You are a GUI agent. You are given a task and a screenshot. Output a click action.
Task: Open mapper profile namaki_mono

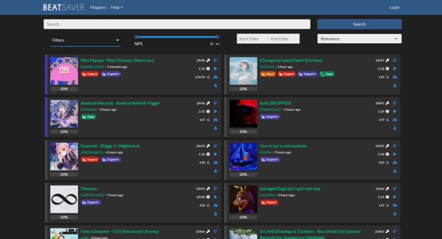(x=92, y=67)
